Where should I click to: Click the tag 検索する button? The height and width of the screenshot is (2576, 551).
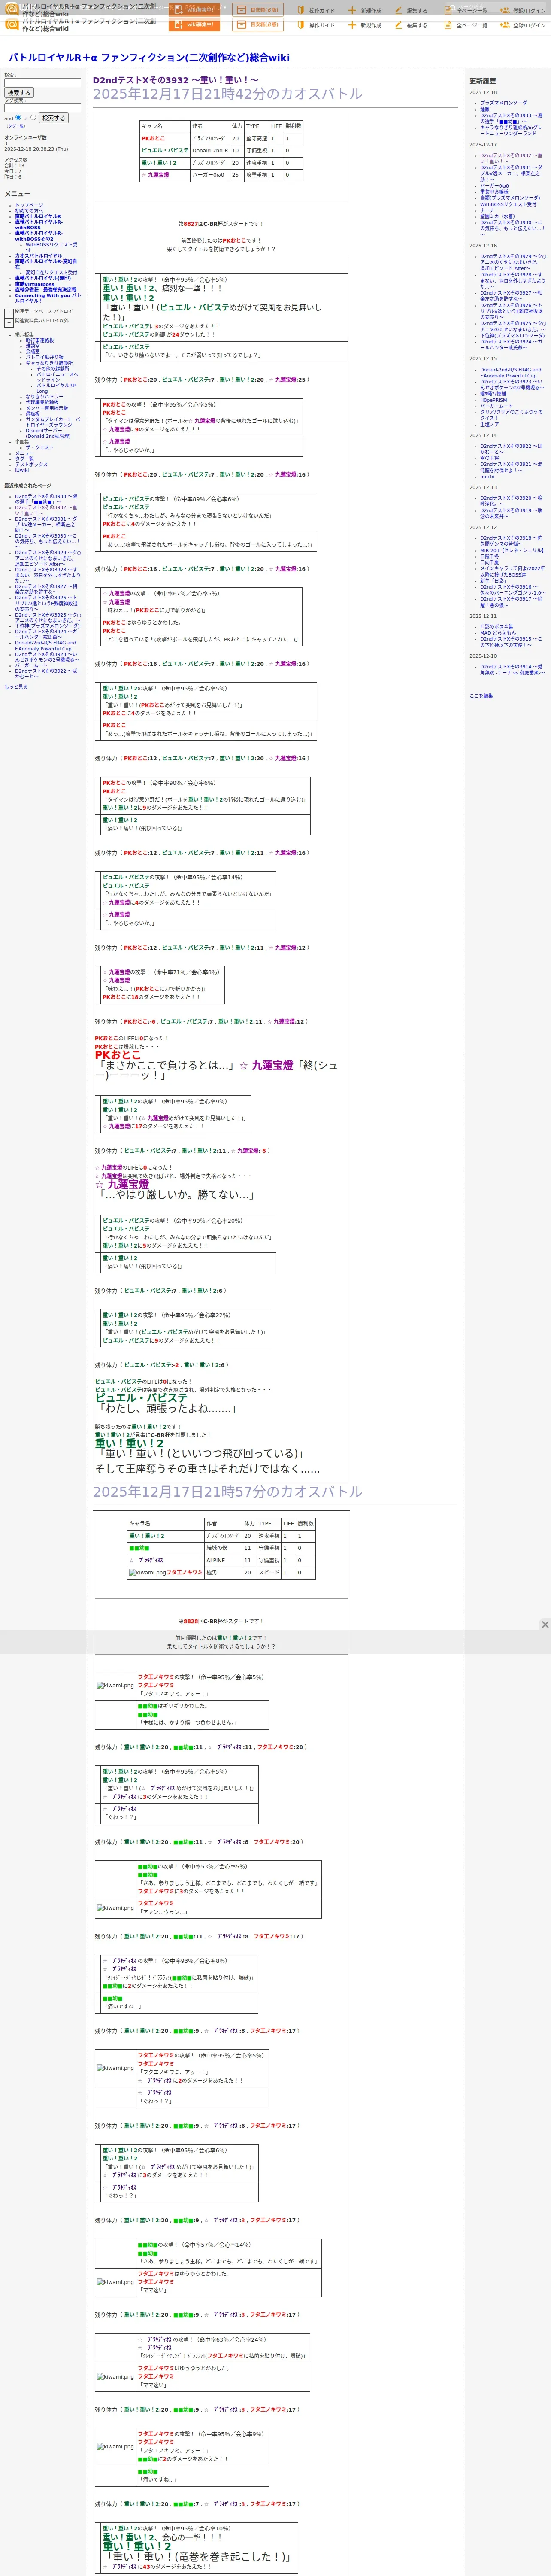click(53, 118)
